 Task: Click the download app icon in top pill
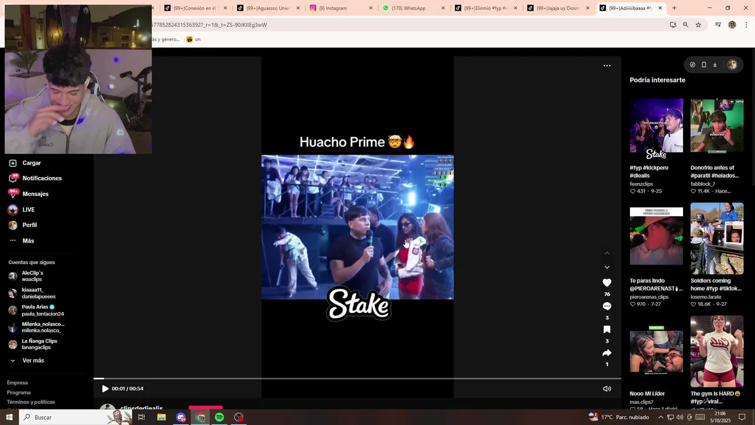coord(715,65)
